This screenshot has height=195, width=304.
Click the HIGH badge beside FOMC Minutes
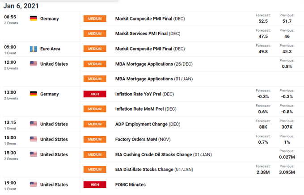[x=95, y=185]
